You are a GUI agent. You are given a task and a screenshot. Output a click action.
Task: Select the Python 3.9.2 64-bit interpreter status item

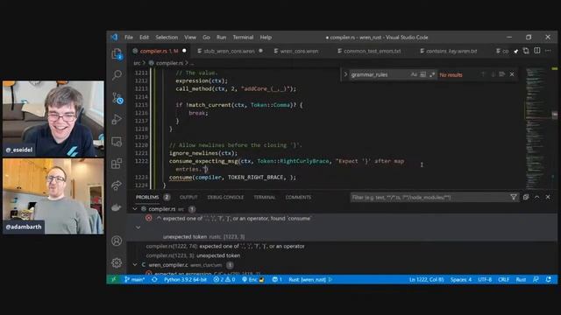pos(185,280)
